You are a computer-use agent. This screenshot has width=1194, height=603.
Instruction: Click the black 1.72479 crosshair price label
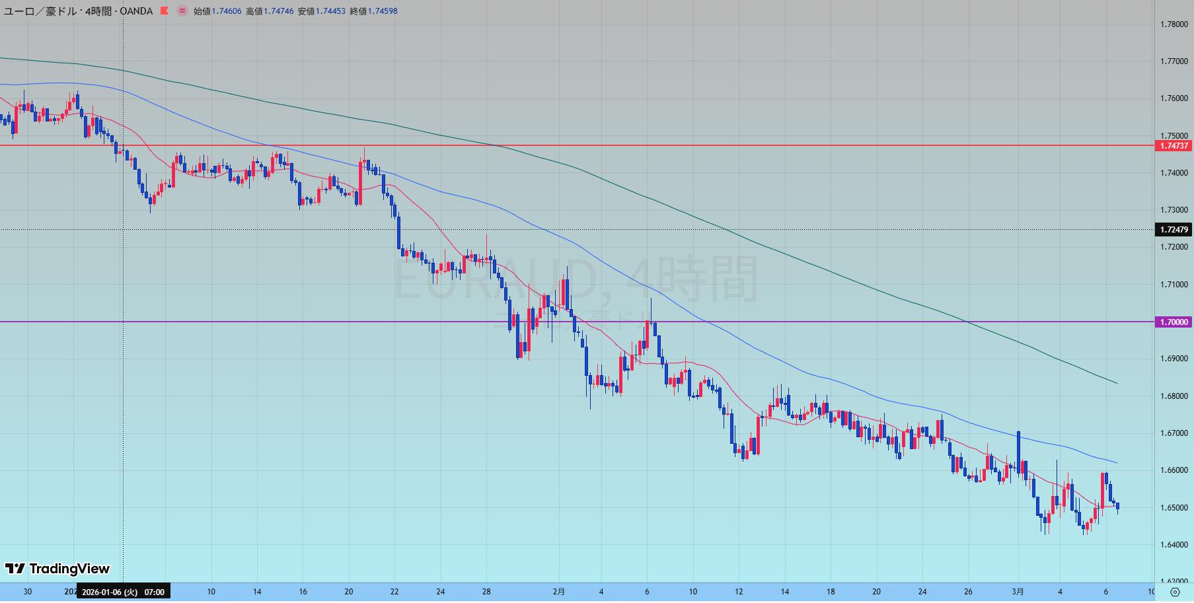(1174, 230)
